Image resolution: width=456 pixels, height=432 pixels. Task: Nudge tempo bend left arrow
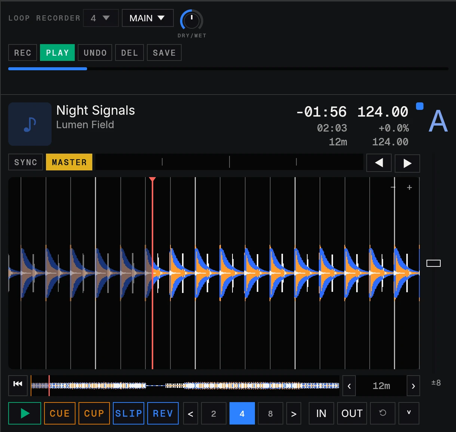[379, 163]
